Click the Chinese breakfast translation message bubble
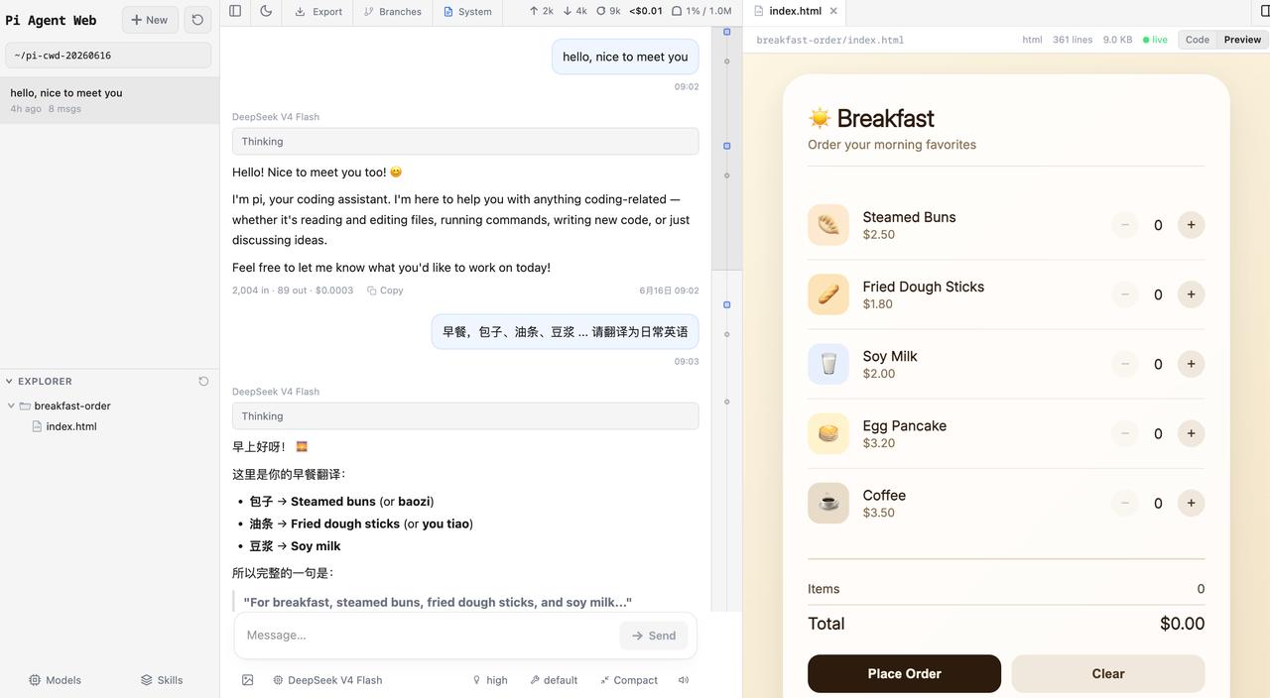 pyautogui.click(x=565, y=332)
